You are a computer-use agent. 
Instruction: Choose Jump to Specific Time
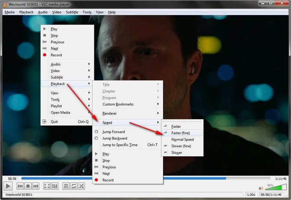128,145
